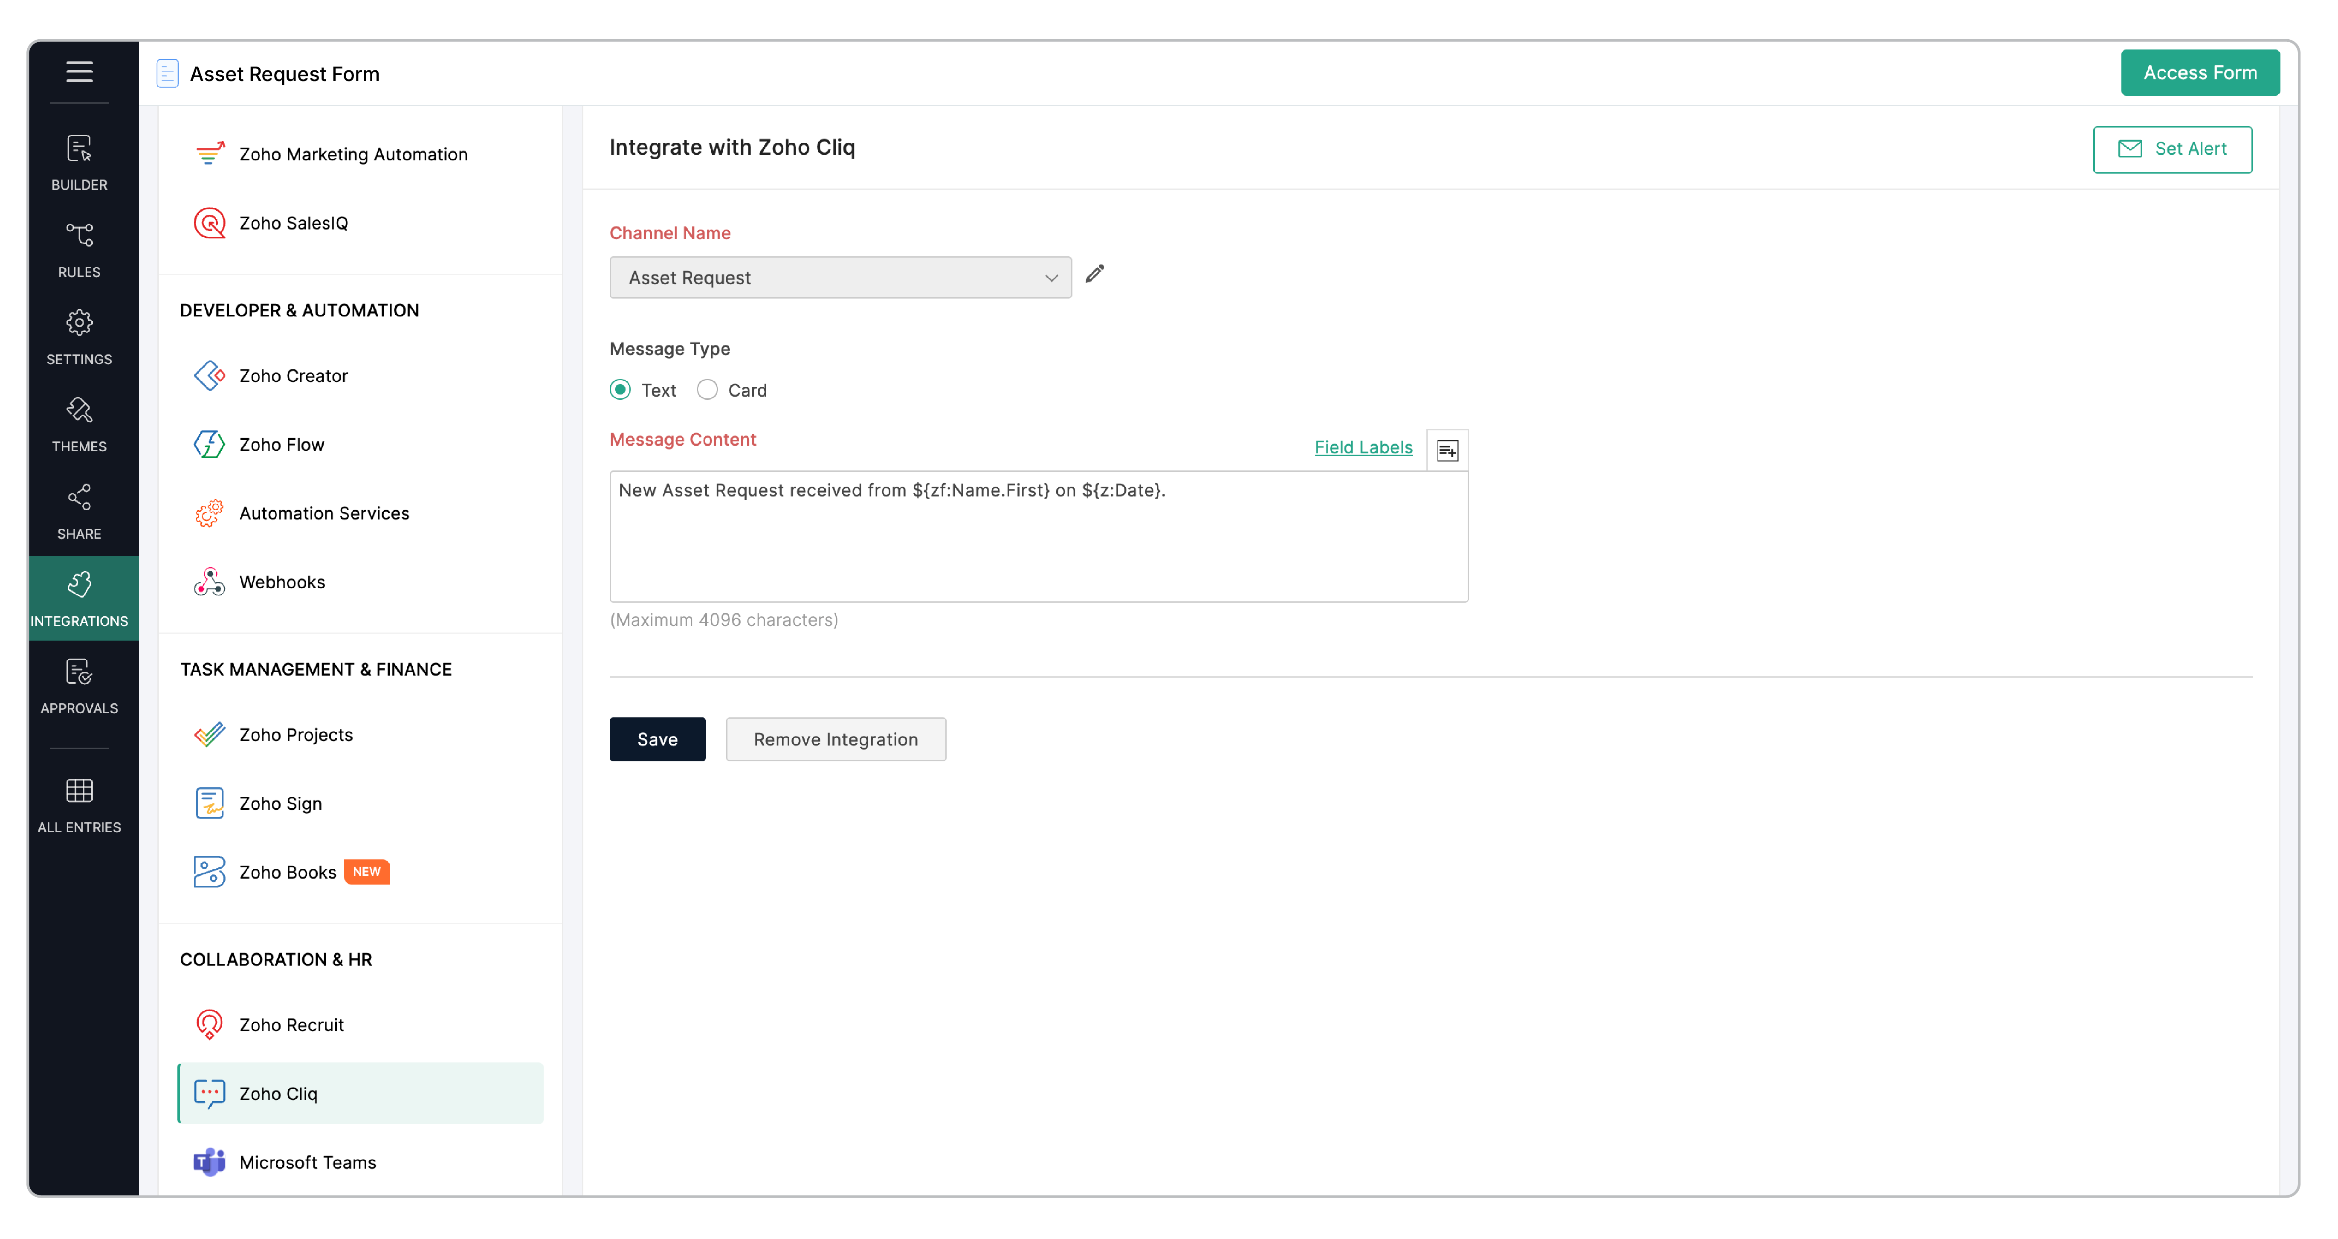Expand the Channel Name dropdown
Viewport: 2338px width, 1239px height.
click(x=840, y=278)
